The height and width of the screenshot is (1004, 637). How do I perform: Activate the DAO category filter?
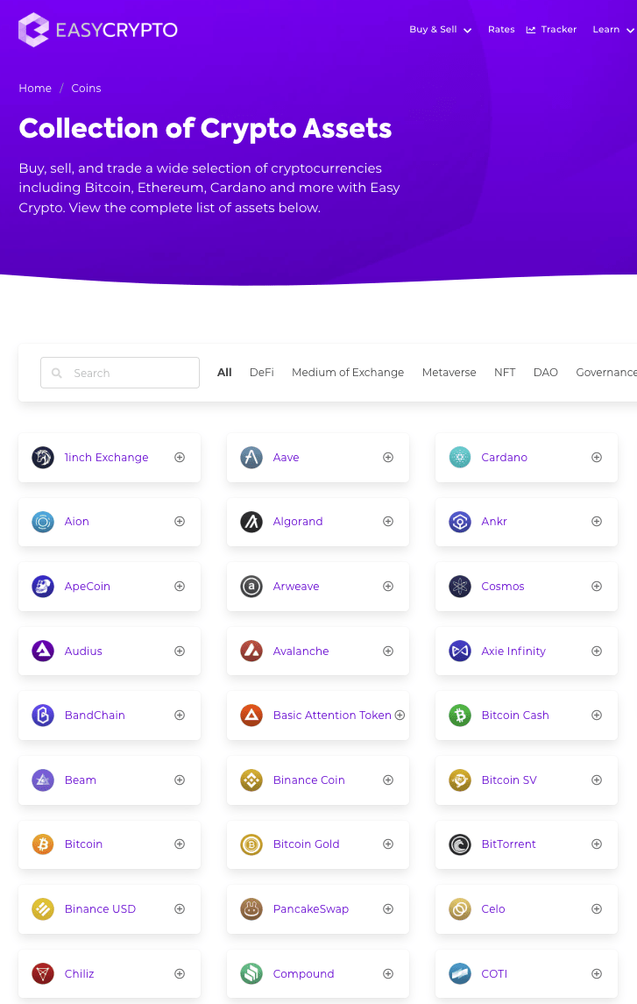[545, 372]
